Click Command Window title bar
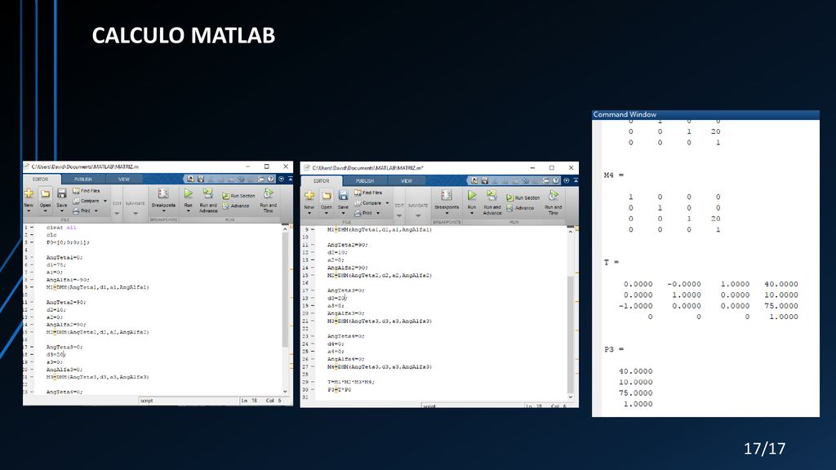 tap(705, 114)
